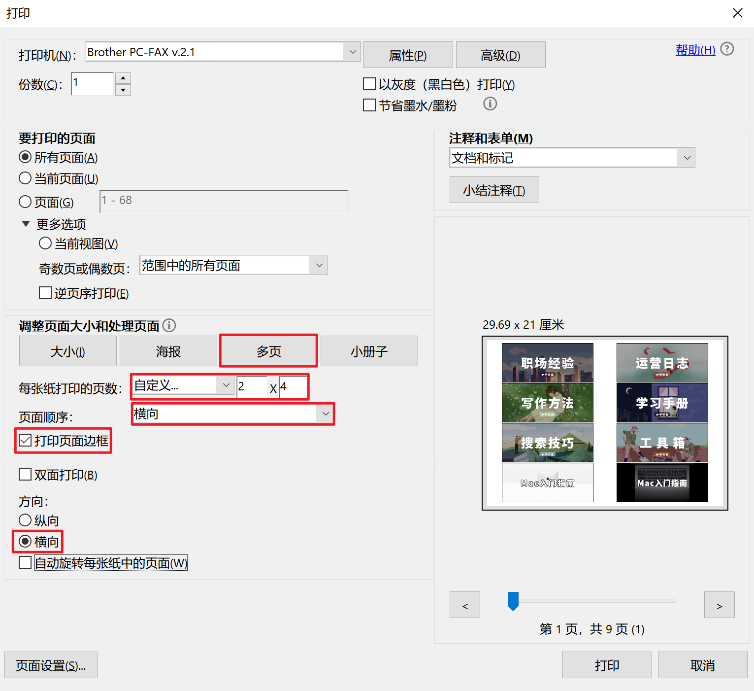Screen dimensions: 754x691
Task: Increase copies with the up arrow
Action: click(x=123, y=78)
